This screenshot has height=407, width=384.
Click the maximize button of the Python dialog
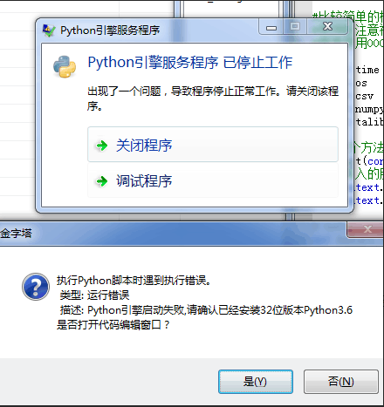click(295, 27)
